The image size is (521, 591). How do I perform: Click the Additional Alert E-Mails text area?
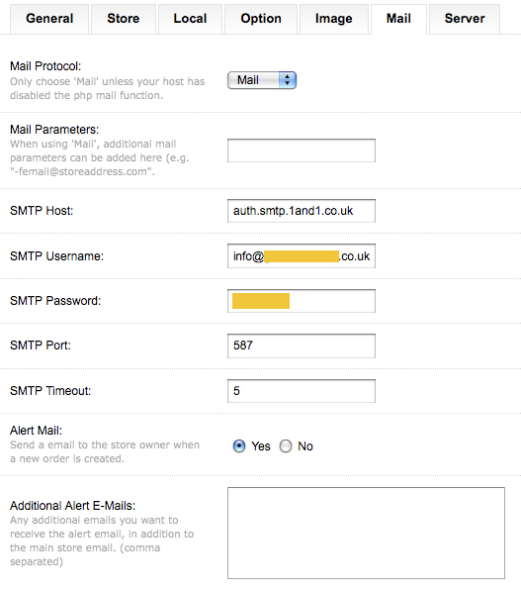point(366,533)
